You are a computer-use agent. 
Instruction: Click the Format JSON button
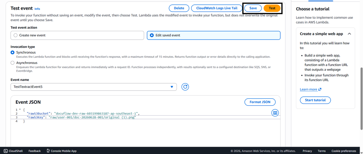tap(260, 102)
